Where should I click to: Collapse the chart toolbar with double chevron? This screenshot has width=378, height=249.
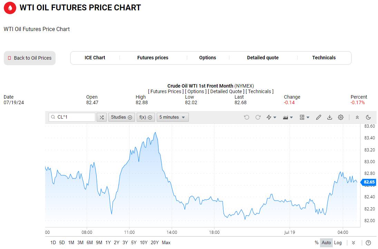click(x=357, y=117)
